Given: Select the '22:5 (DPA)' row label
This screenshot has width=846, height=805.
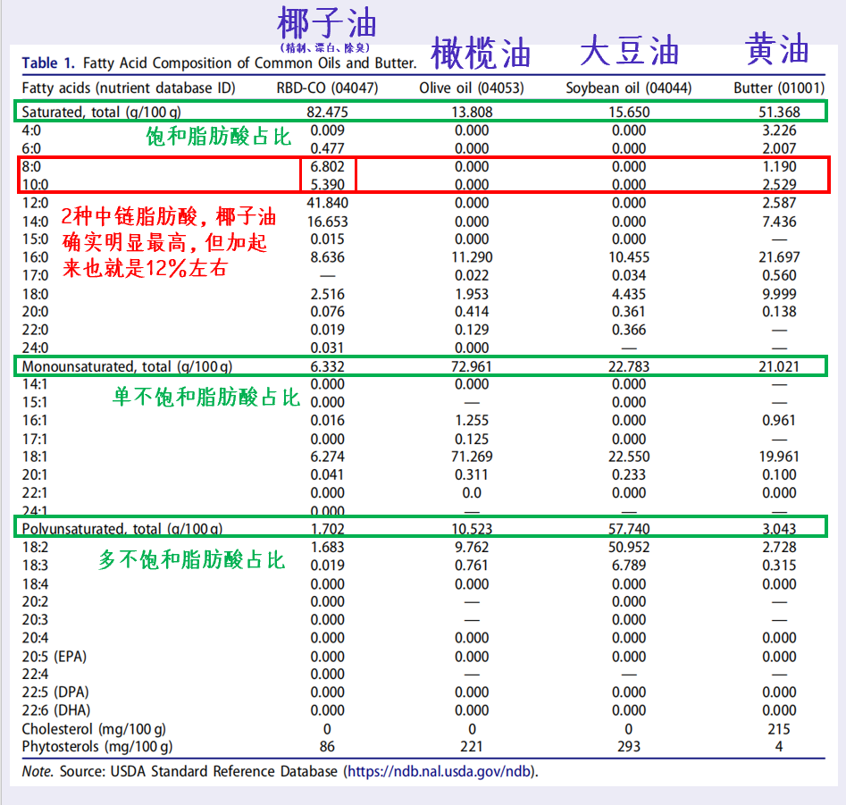Looking at the screenshot, I should 55,692.
